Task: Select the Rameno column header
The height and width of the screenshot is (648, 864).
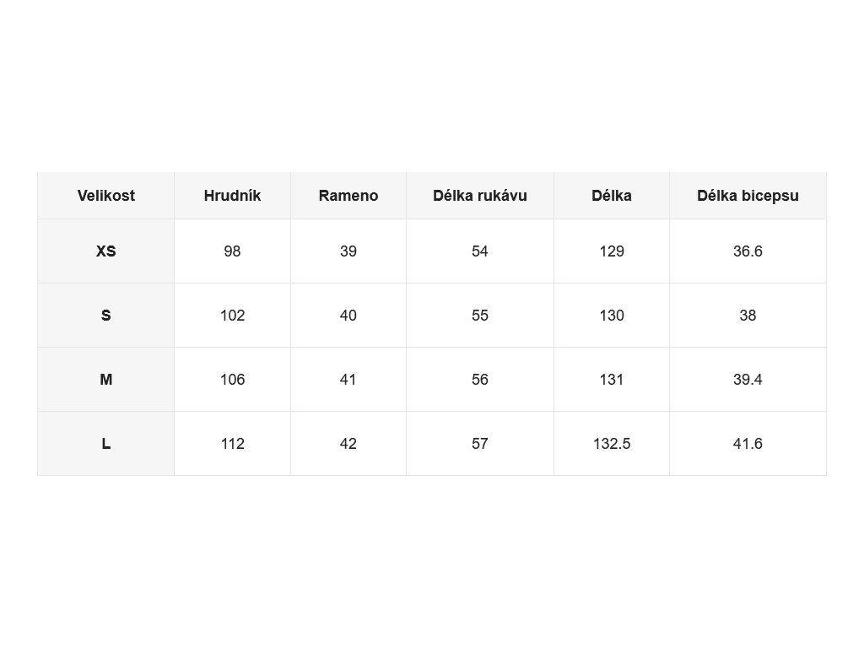Action: (x=348, y=196)
